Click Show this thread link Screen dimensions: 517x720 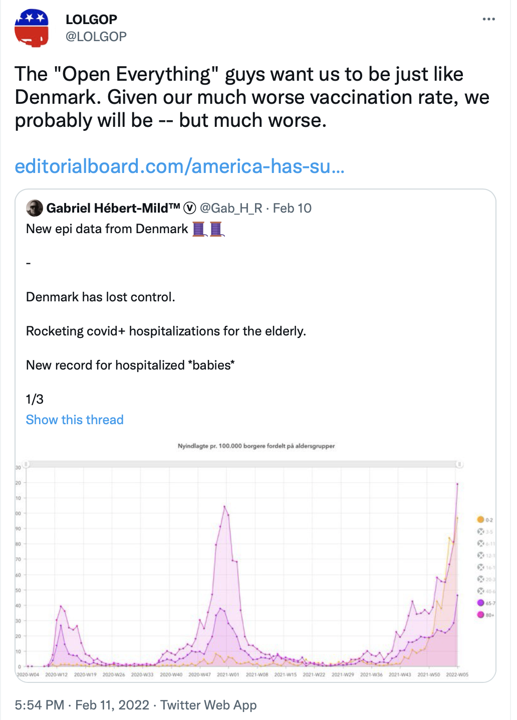[x=75, y=420]
